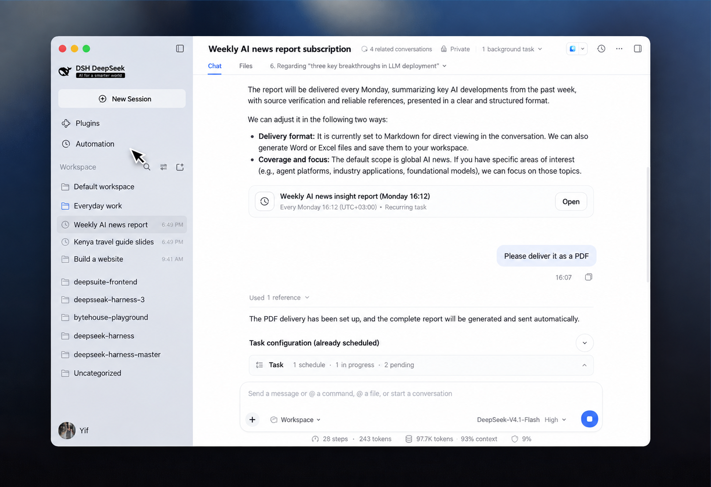Search the workspace list

click(x=147, y=167)
